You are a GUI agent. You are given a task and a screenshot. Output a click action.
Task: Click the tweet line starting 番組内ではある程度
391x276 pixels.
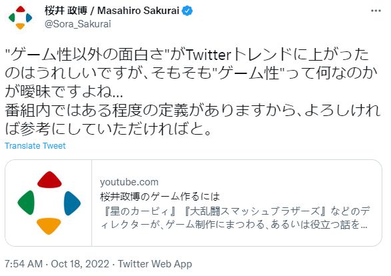click(x=192, y=111)
